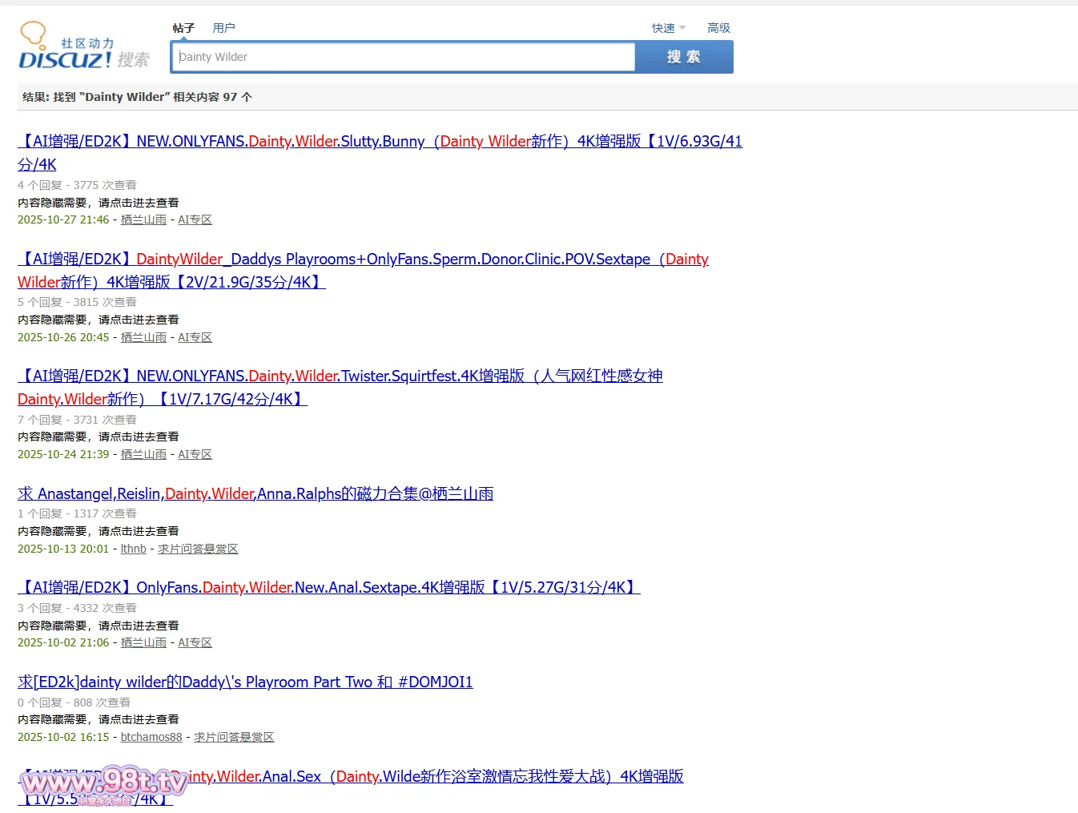
Task: Switch to the 用户 search tab
Action: [223, 28]
